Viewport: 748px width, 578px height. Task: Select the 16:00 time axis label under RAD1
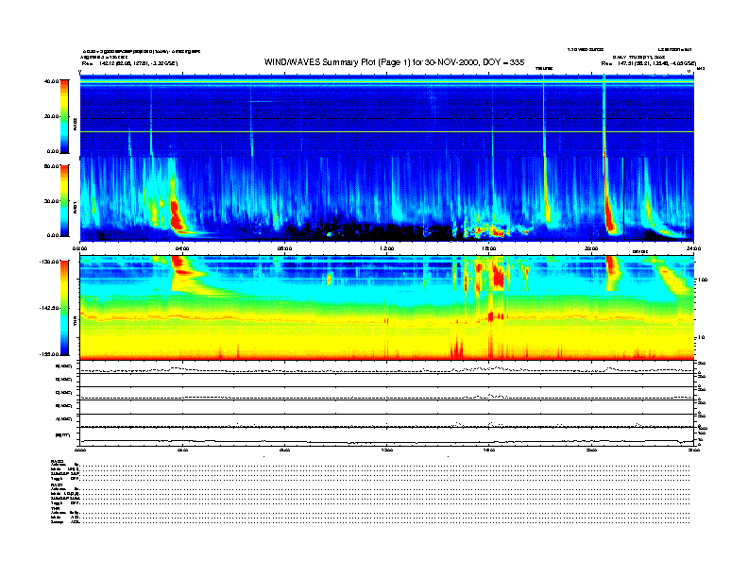pyautogui.click(x=489, y=249)
